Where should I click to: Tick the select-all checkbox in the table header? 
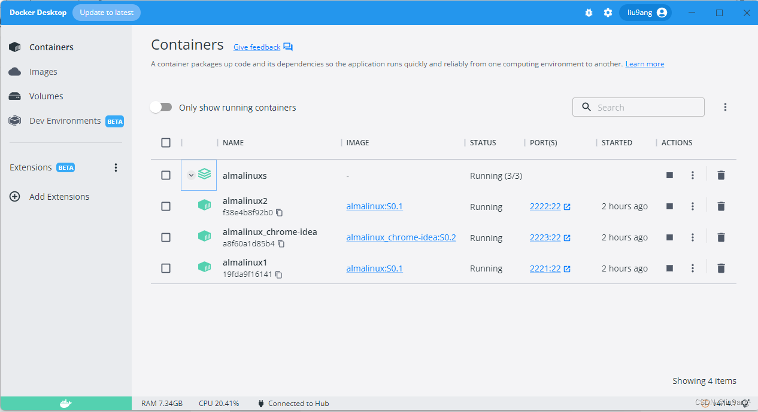point(166,142)
